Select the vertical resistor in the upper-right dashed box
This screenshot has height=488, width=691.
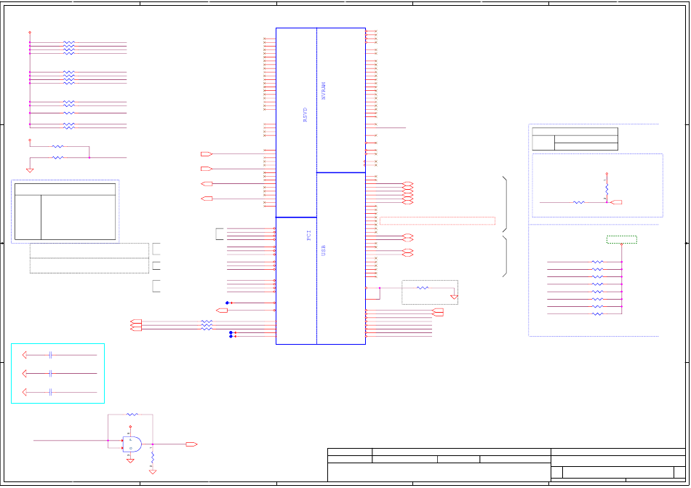tap(607, 189)
